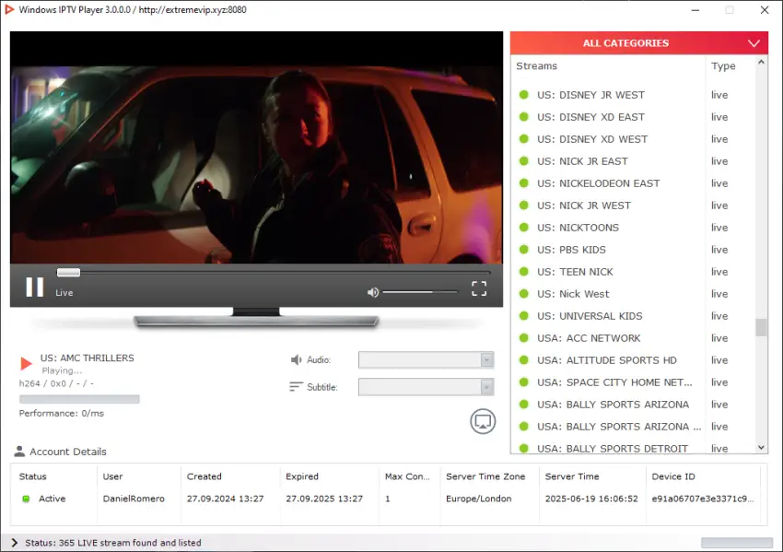Click the Streams column header
783x552 pixels.
[x=536, y=66]
